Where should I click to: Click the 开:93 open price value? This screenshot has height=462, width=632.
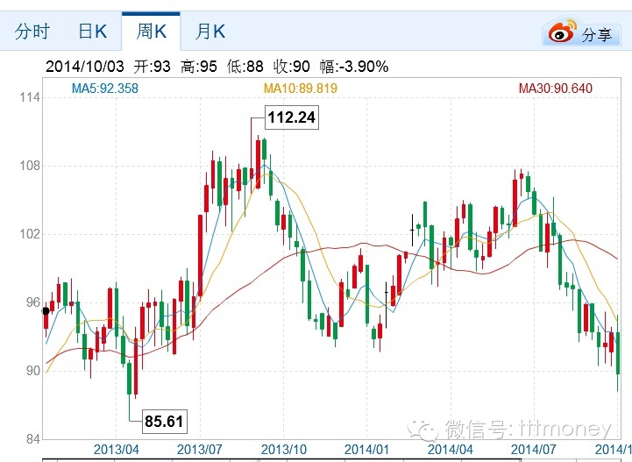[x=152, y=67]
